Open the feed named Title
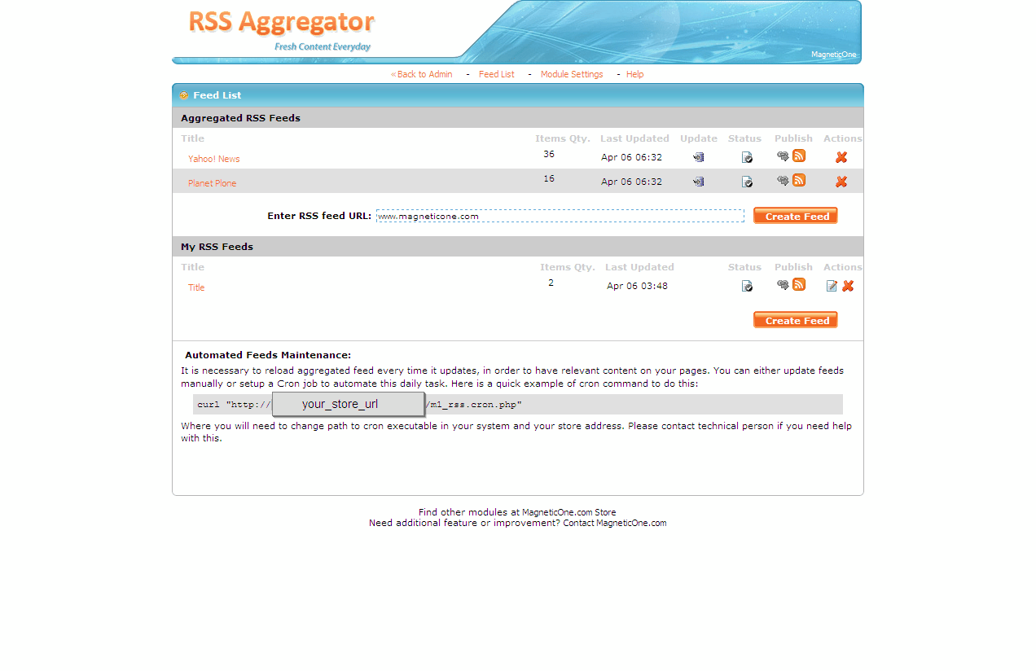Image resolution: width=1036 pixels, height=671 pixels. [x=196, y=287]
